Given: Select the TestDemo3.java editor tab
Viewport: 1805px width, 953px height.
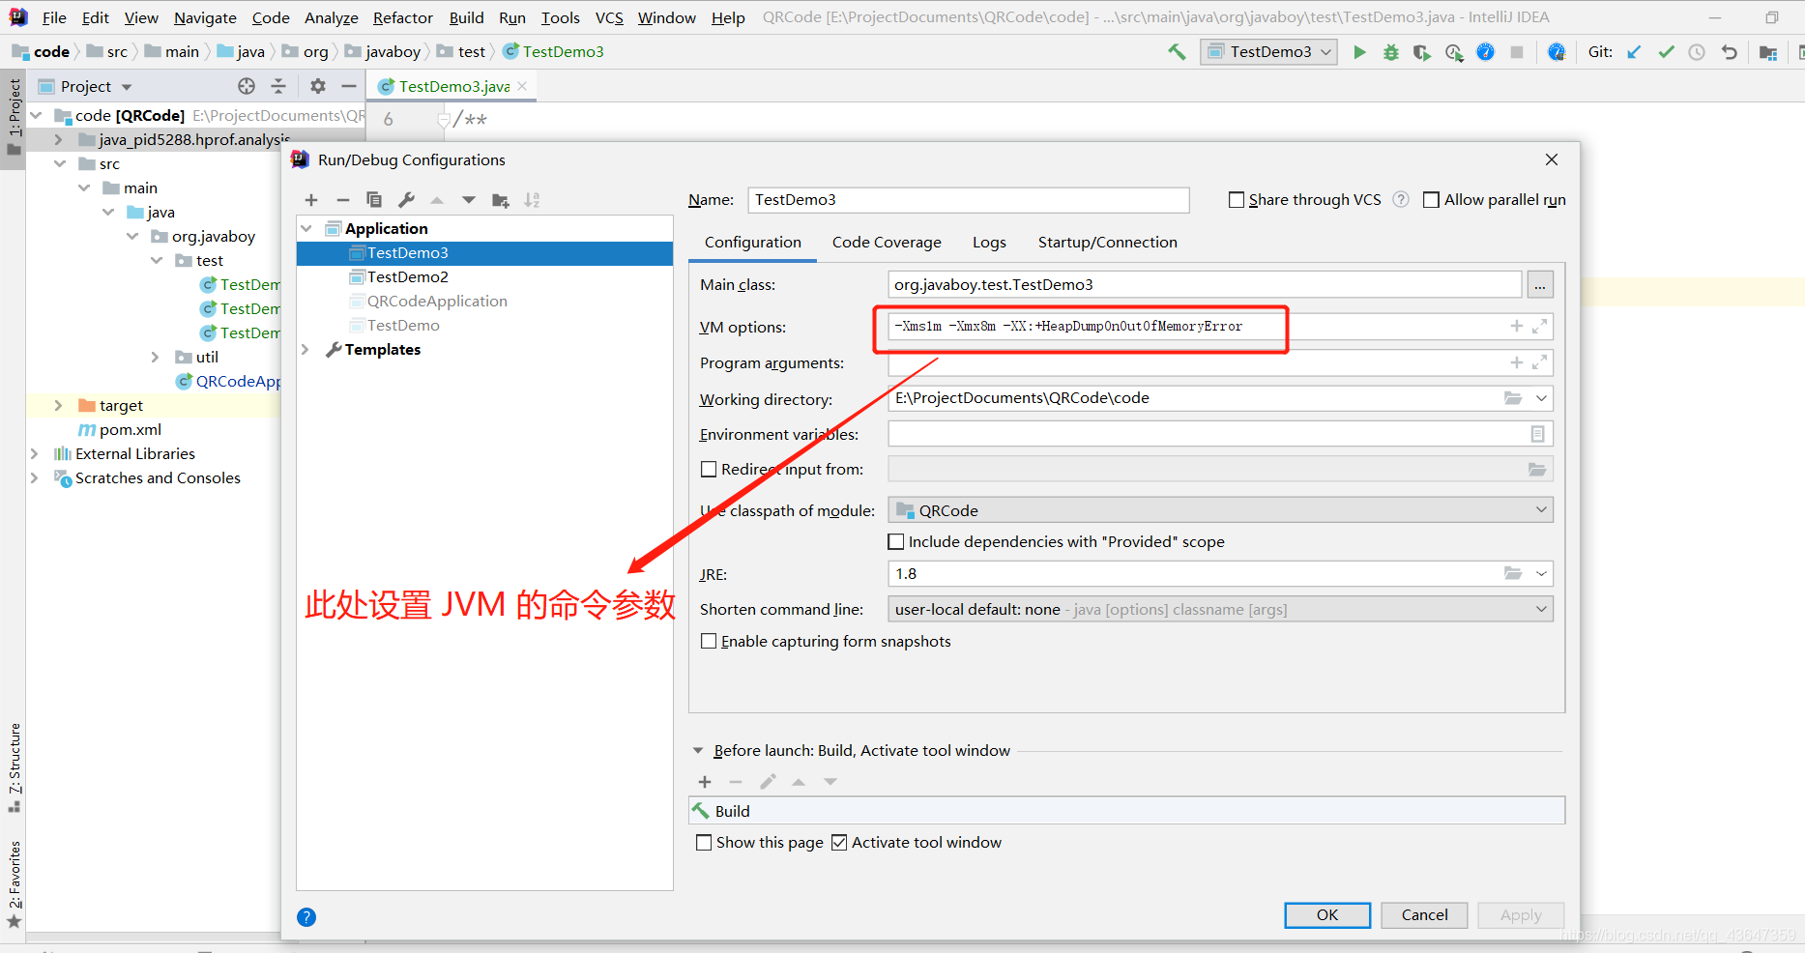Looking at the screenshot, I should [x=453, y=86].
